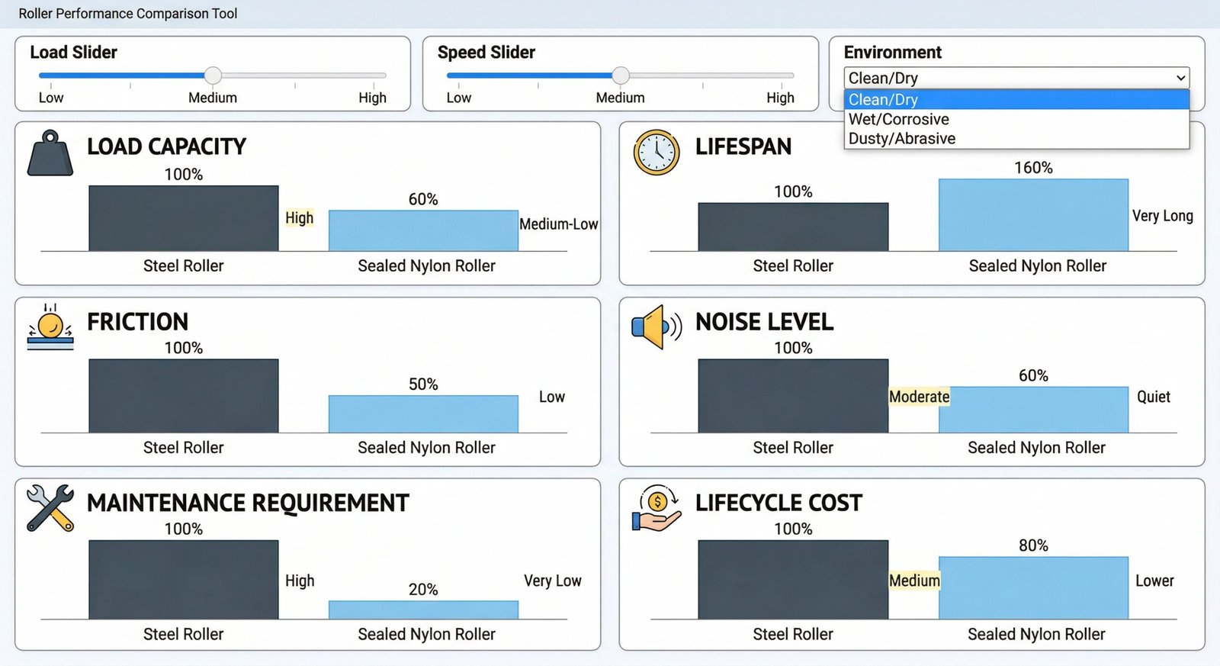The image size is (1220, 666).
Task: Click the friction ball icon
Action: coord(50,327)
